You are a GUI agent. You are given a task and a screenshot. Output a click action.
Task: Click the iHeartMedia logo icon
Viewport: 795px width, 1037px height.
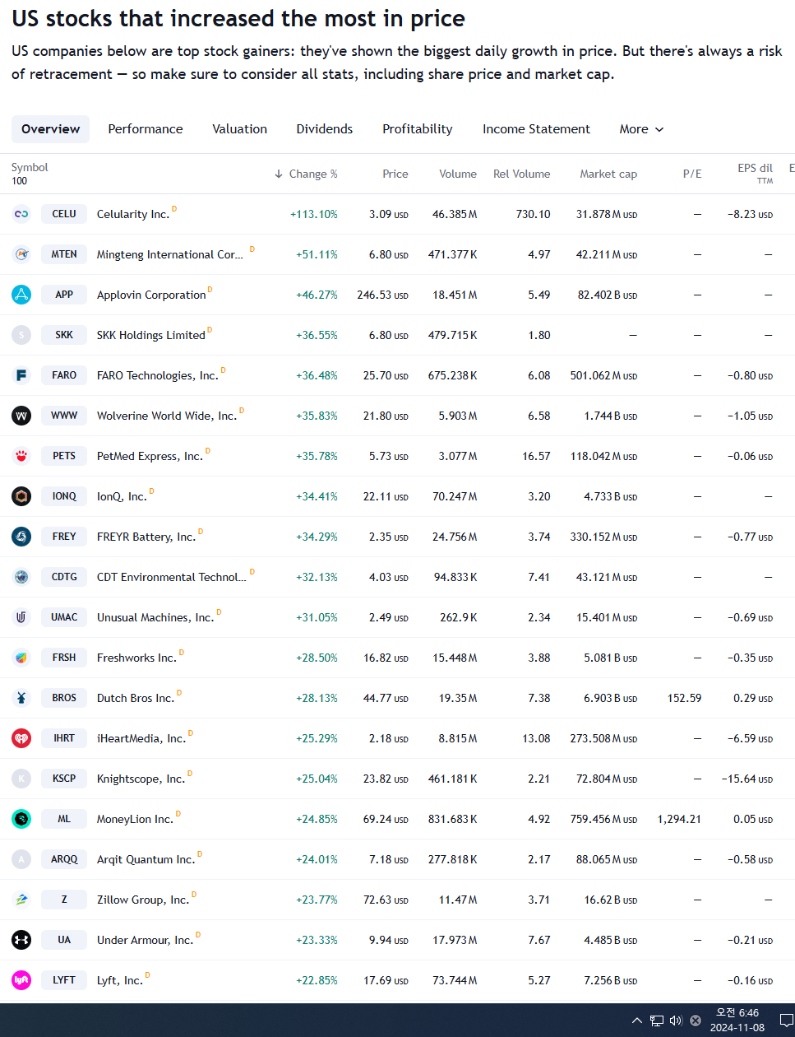pyautogui.click(x=21, y=738)
